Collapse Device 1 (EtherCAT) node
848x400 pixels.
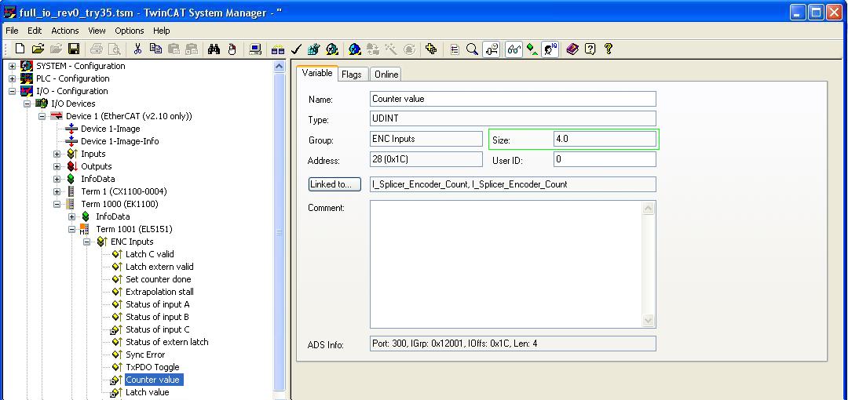[x=42, y=116]
